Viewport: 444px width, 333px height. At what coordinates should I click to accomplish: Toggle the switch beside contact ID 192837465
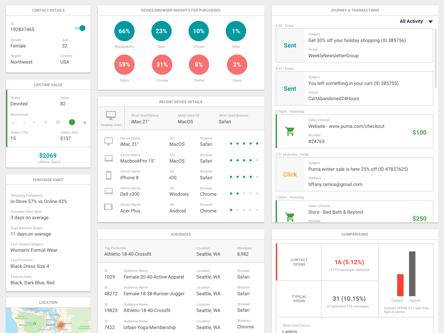(79, 28)
